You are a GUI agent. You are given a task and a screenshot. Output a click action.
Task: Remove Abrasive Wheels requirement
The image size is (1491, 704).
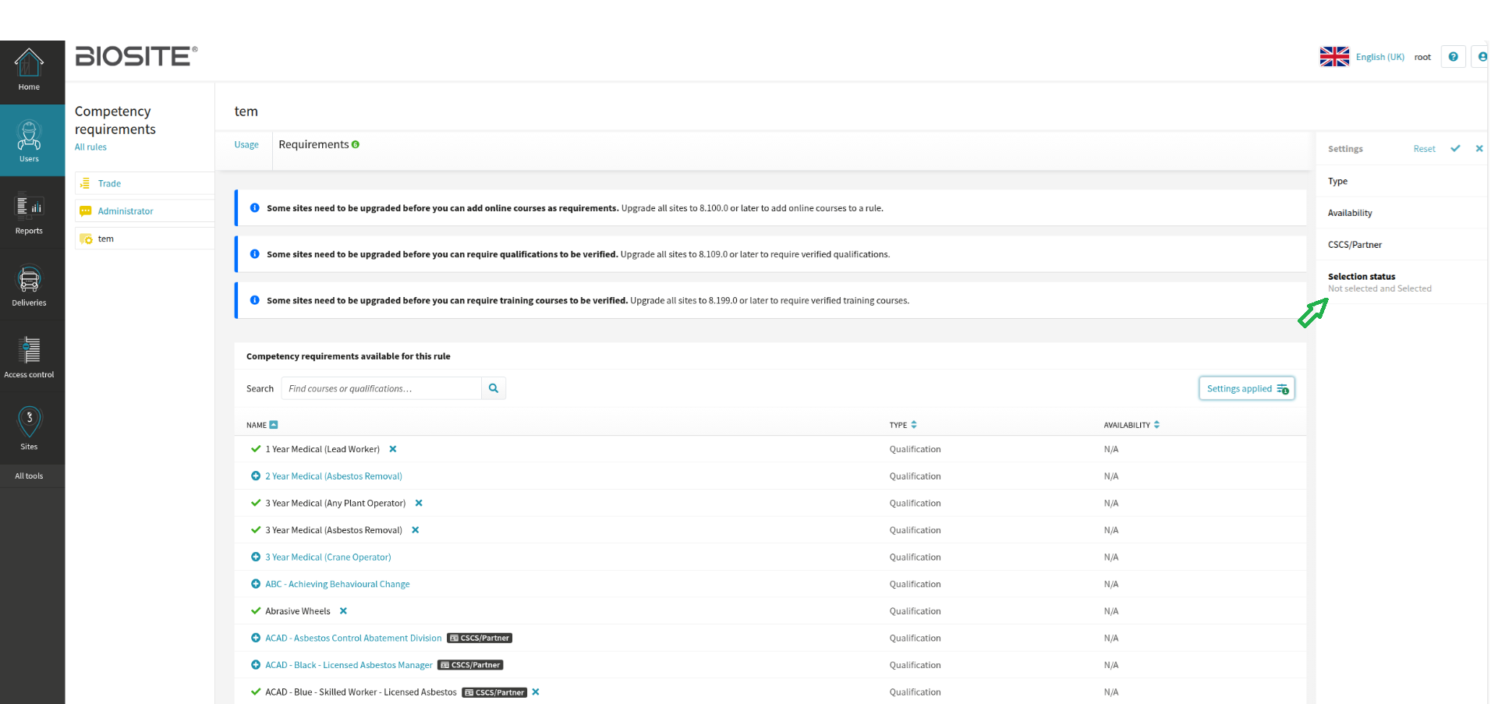(x=343, y=611)
